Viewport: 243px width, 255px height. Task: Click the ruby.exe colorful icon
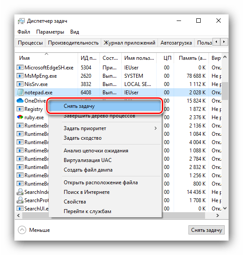coord(20,117)
